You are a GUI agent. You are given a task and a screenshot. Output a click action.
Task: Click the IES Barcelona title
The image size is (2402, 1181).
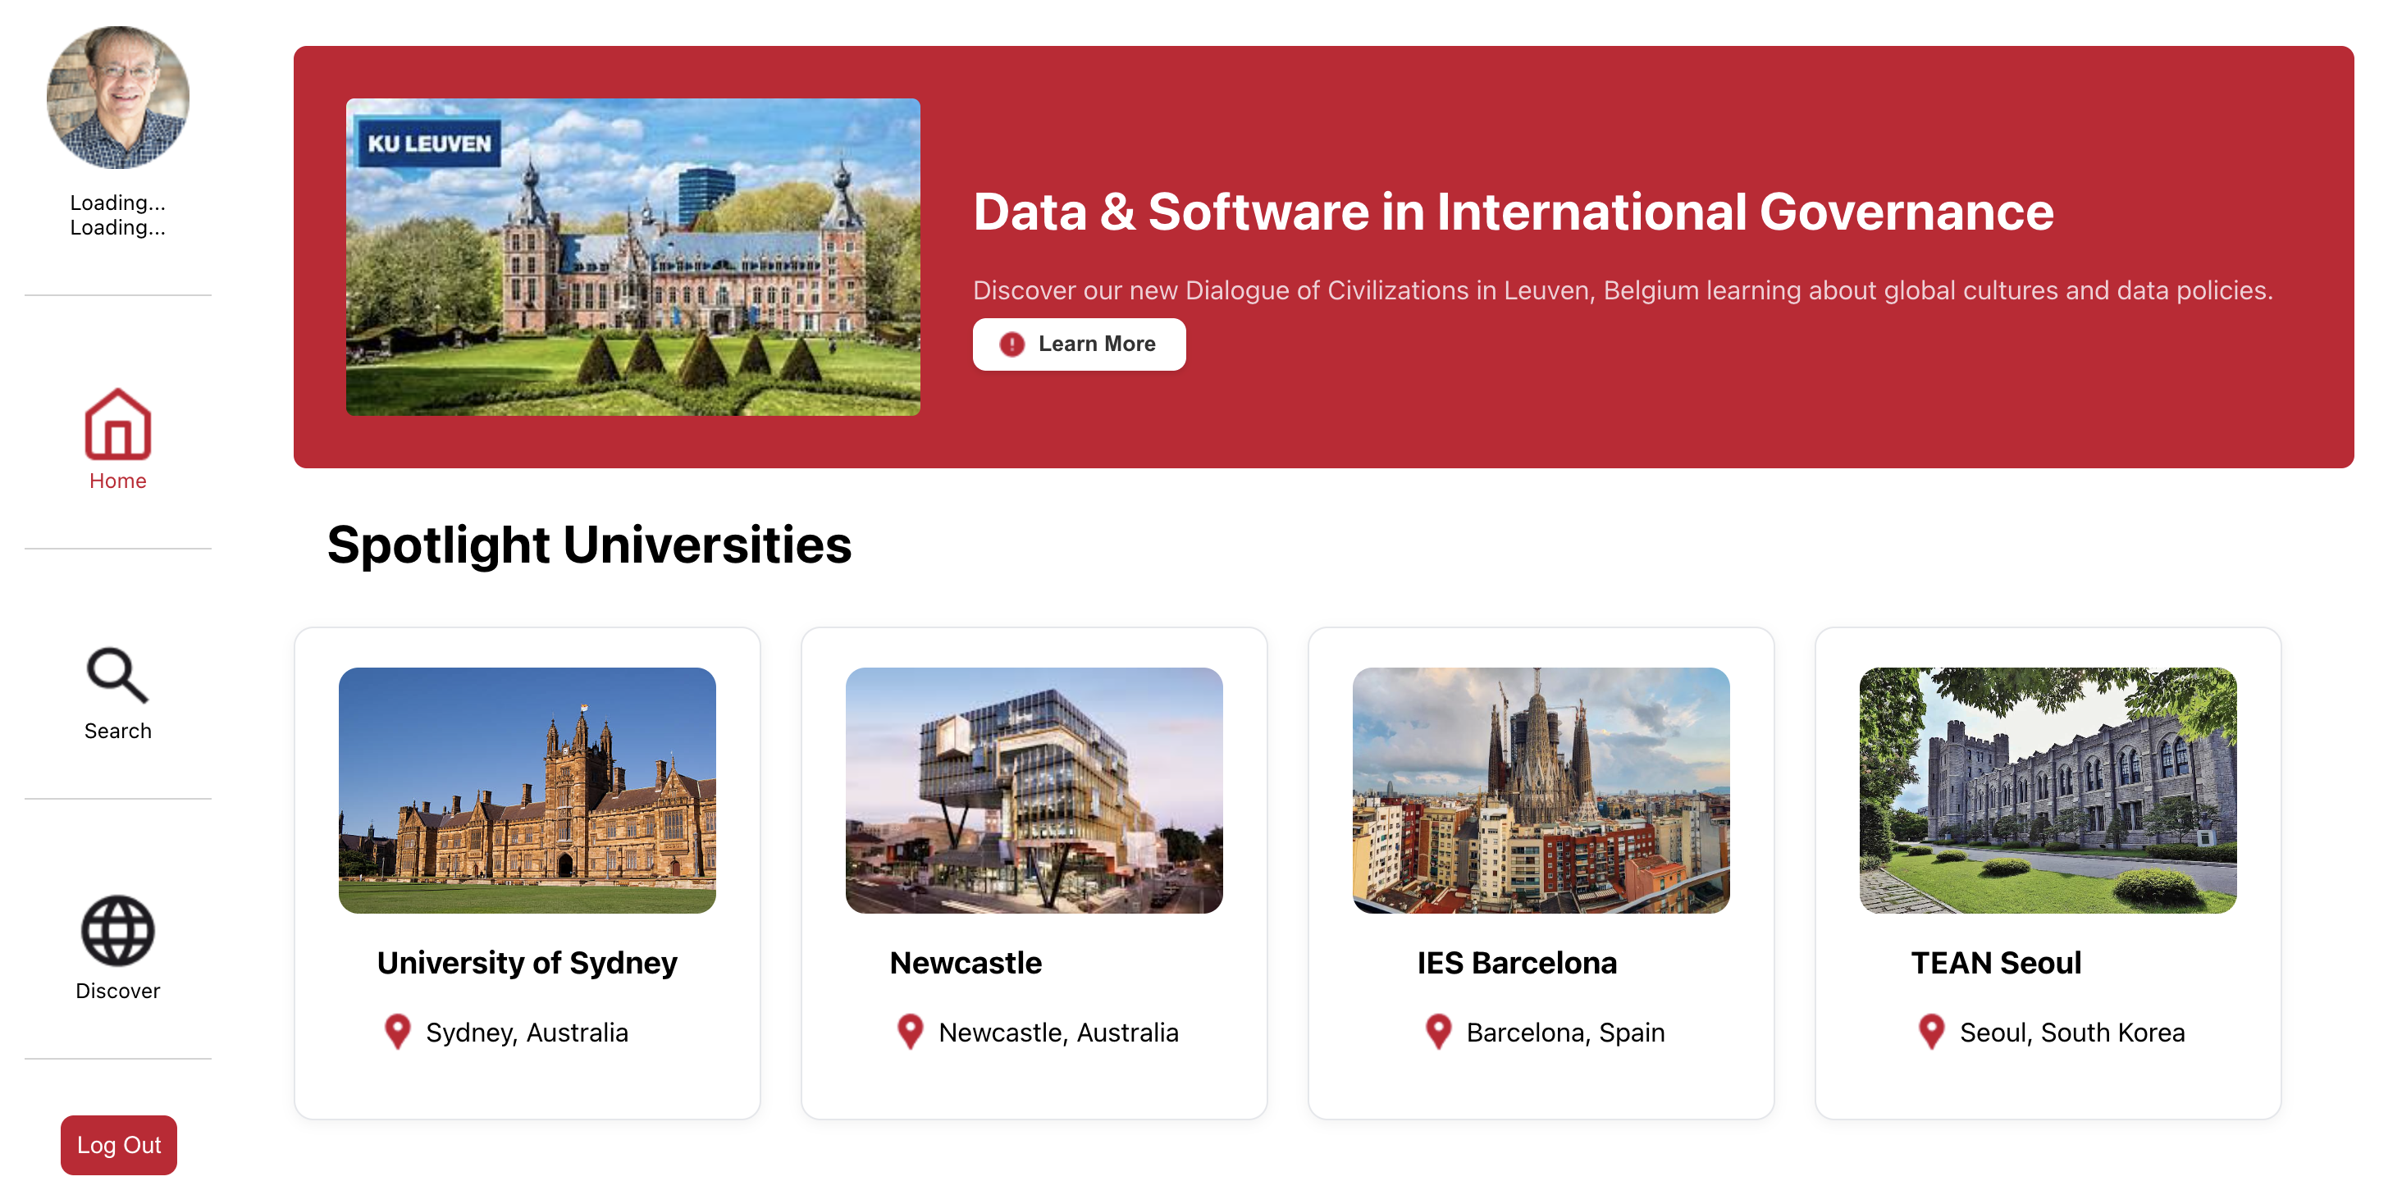1517,963
